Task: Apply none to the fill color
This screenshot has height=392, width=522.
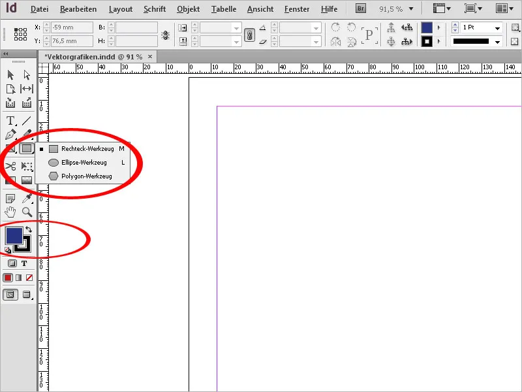Action: pyautogui.click(x=28, y=278)
